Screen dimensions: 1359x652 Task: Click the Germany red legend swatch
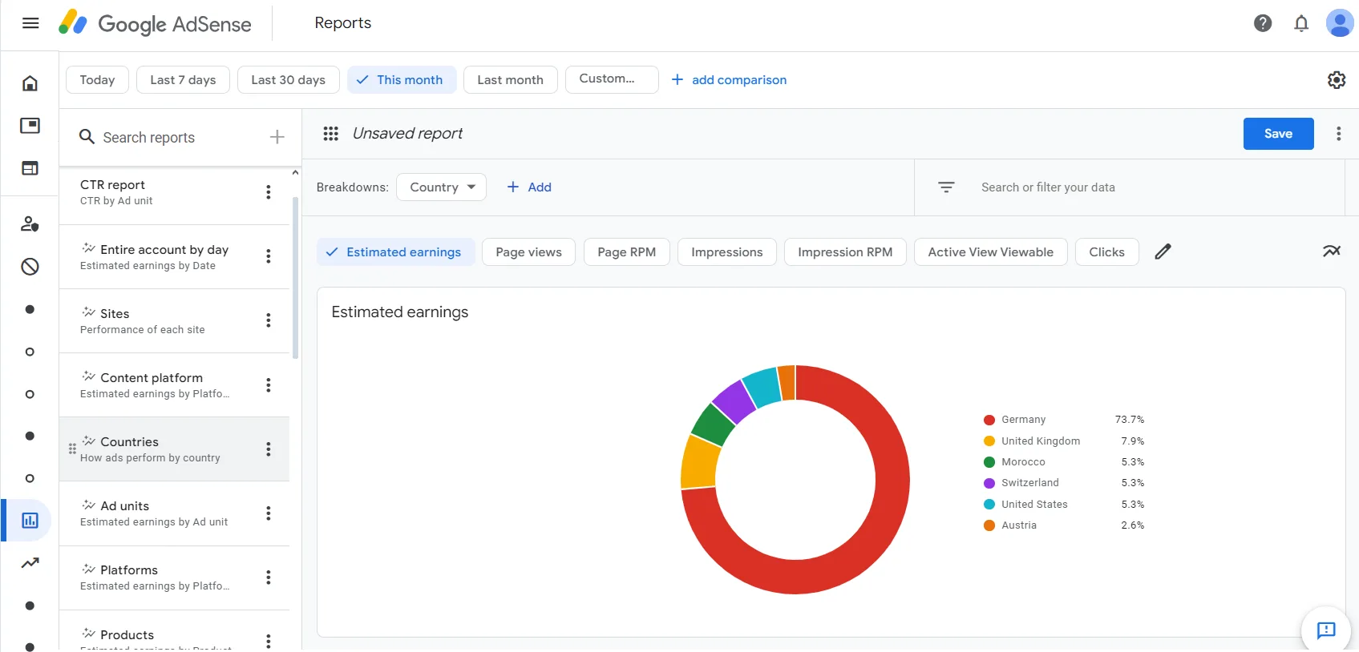989,420
